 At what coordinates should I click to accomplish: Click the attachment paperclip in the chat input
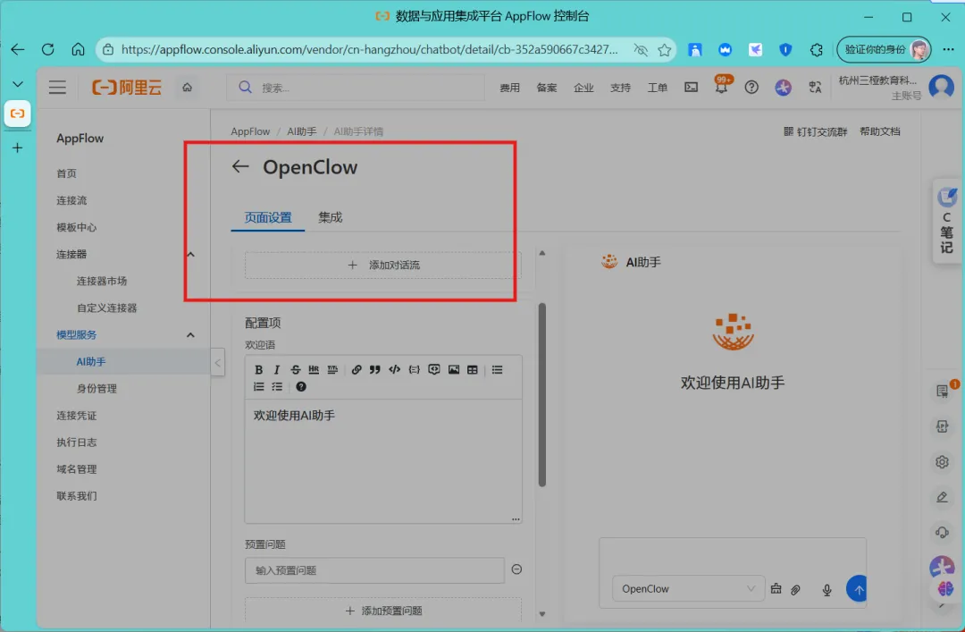coord(795,589)
